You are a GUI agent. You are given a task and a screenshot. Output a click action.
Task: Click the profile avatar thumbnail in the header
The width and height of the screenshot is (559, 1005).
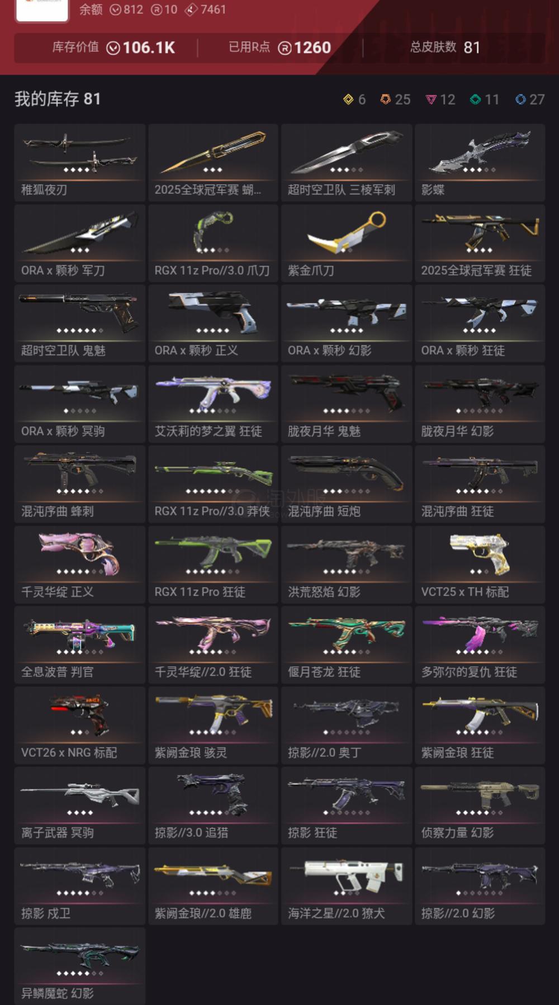click(x=42, y=10)
